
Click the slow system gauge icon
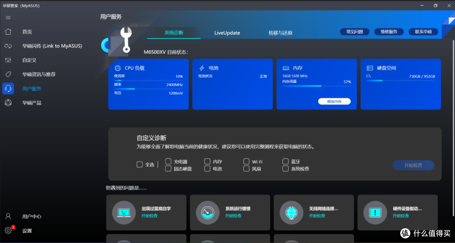[208, 213]
